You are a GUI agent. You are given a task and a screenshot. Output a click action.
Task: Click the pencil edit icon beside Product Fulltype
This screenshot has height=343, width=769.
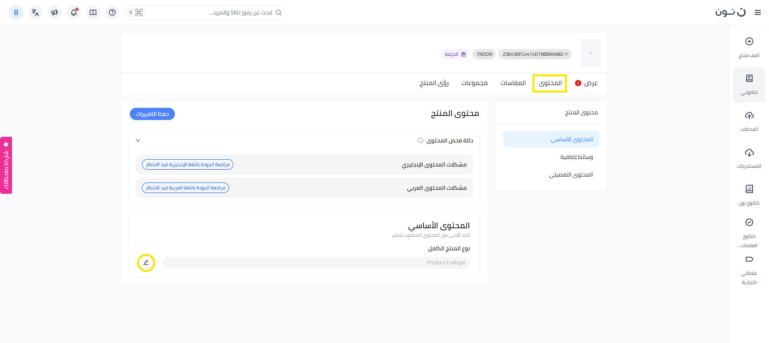pos(146,263)
